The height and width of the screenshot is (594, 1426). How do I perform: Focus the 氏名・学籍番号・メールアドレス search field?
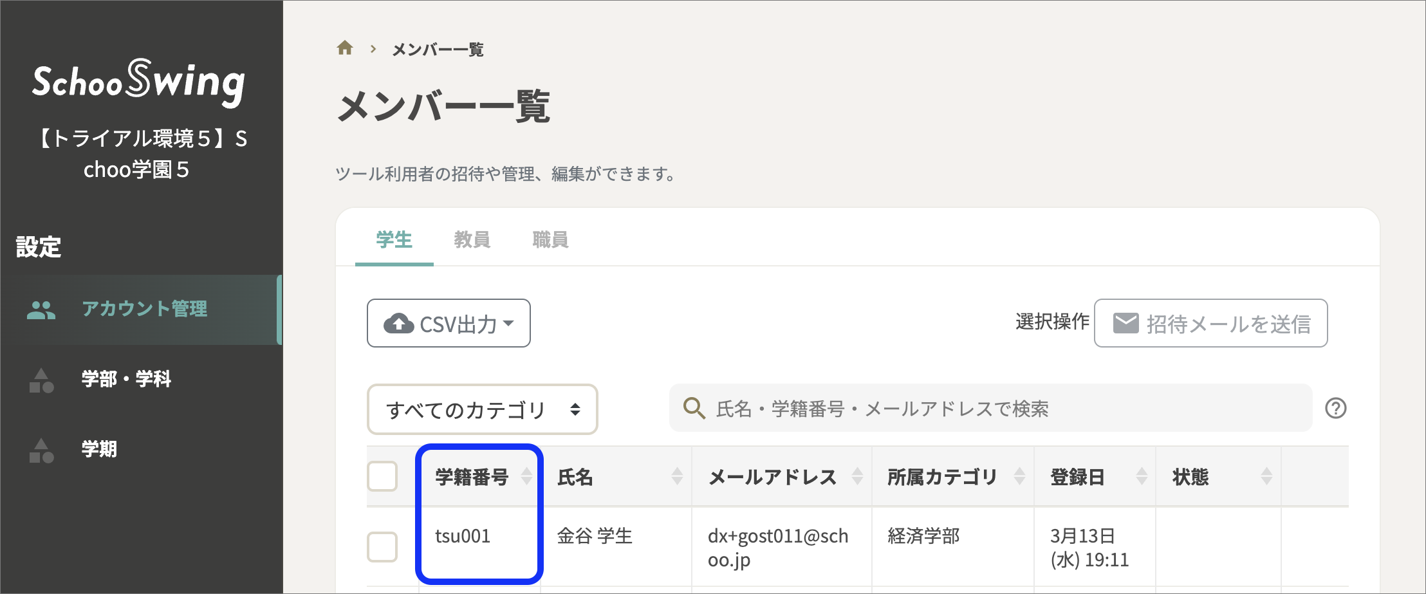point(990,408)
